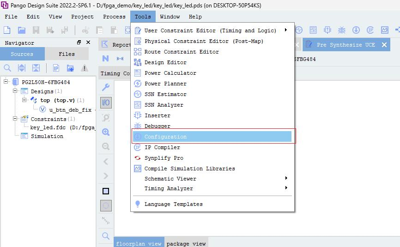Click Inserter toolbar icon
Image resolution: width=400 pixels, height=247 pixels.
(327, 30)
